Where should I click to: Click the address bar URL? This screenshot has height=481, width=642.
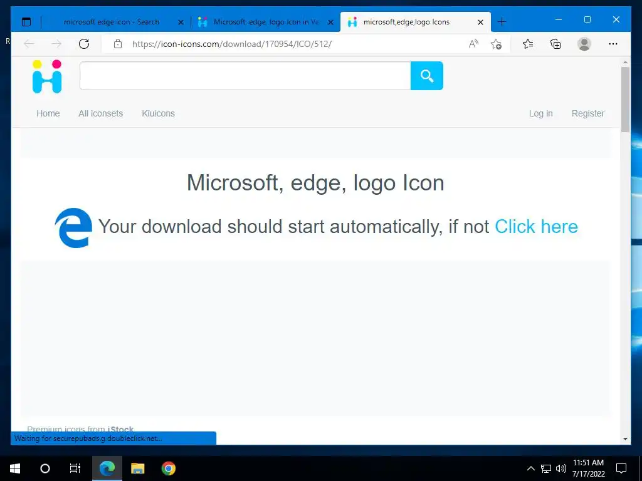tap(232, 44)
